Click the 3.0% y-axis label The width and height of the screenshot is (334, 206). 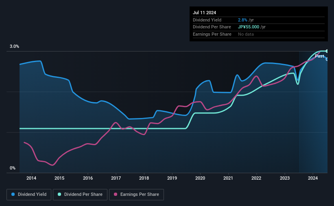tap(14, 47)
